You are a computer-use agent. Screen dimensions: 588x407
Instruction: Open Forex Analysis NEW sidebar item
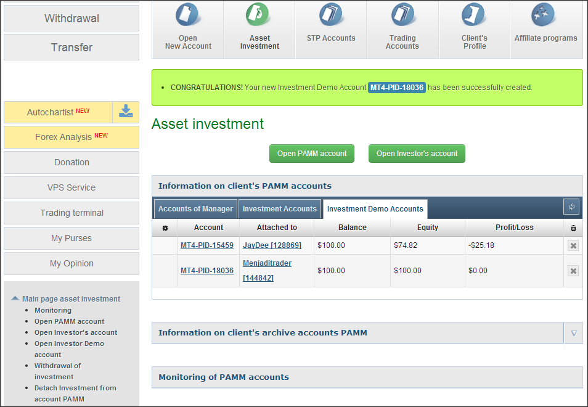coord(71,137)
